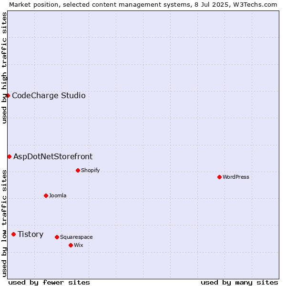Click the 'used by fewer sites' axis label

coord(49,283)
